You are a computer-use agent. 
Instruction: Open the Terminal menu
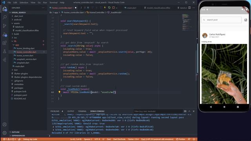[x=53, y=3]
